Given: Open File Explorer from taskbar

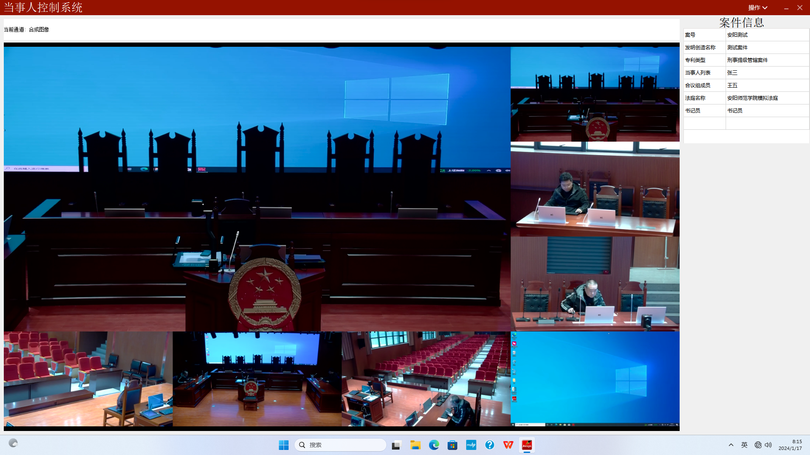Looking at the screenshot, I should coord(415,445).
